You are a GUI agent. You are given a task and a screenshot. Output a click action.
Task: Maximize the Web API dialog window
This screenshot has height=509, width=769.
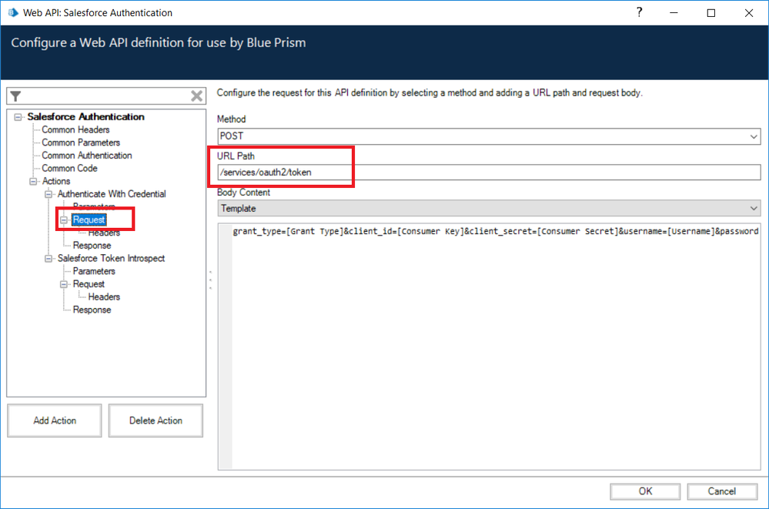pos(711,13)
